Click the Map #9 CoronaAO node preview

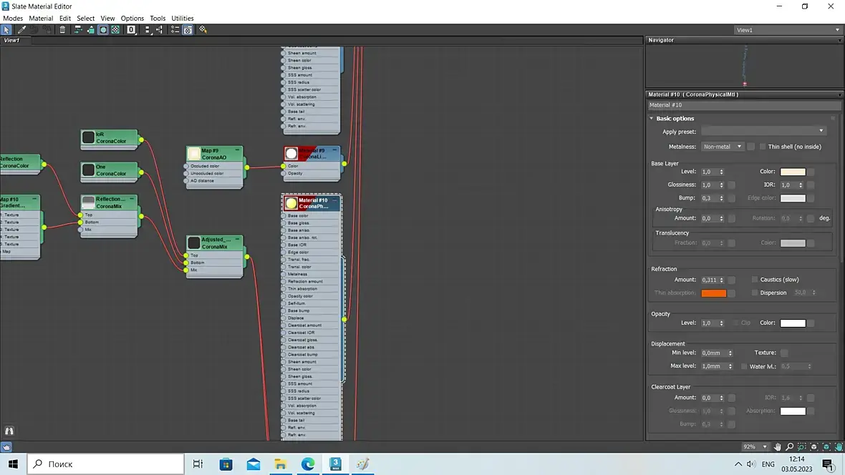194,154
